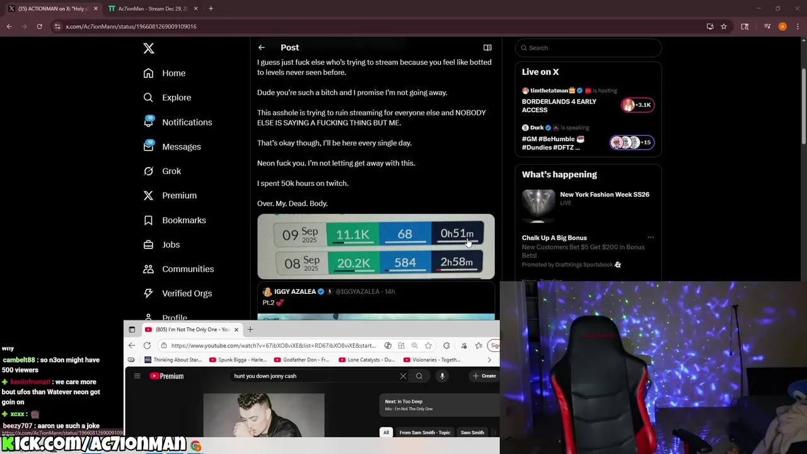Bookmark this page with star icon in Chrome
The height and width of the screenshot is (454, 807).
[724, 26]
